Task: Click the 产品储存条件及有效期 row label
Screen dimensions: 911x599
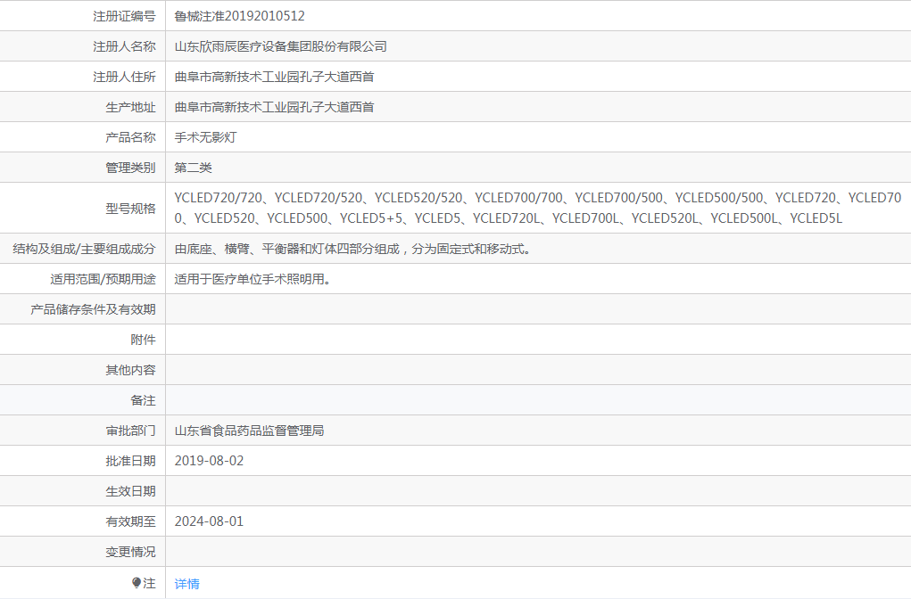Action: click(93, 309)
